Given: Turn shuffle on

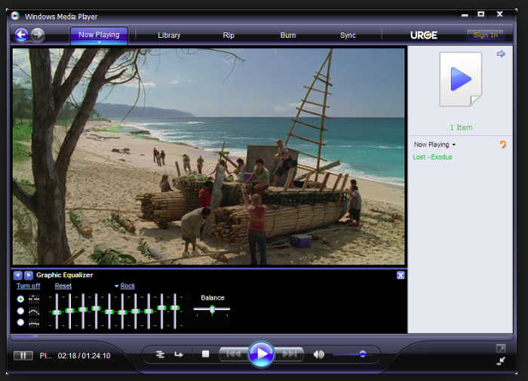Looking at the screenshot, I should click(x=160, y=355).
